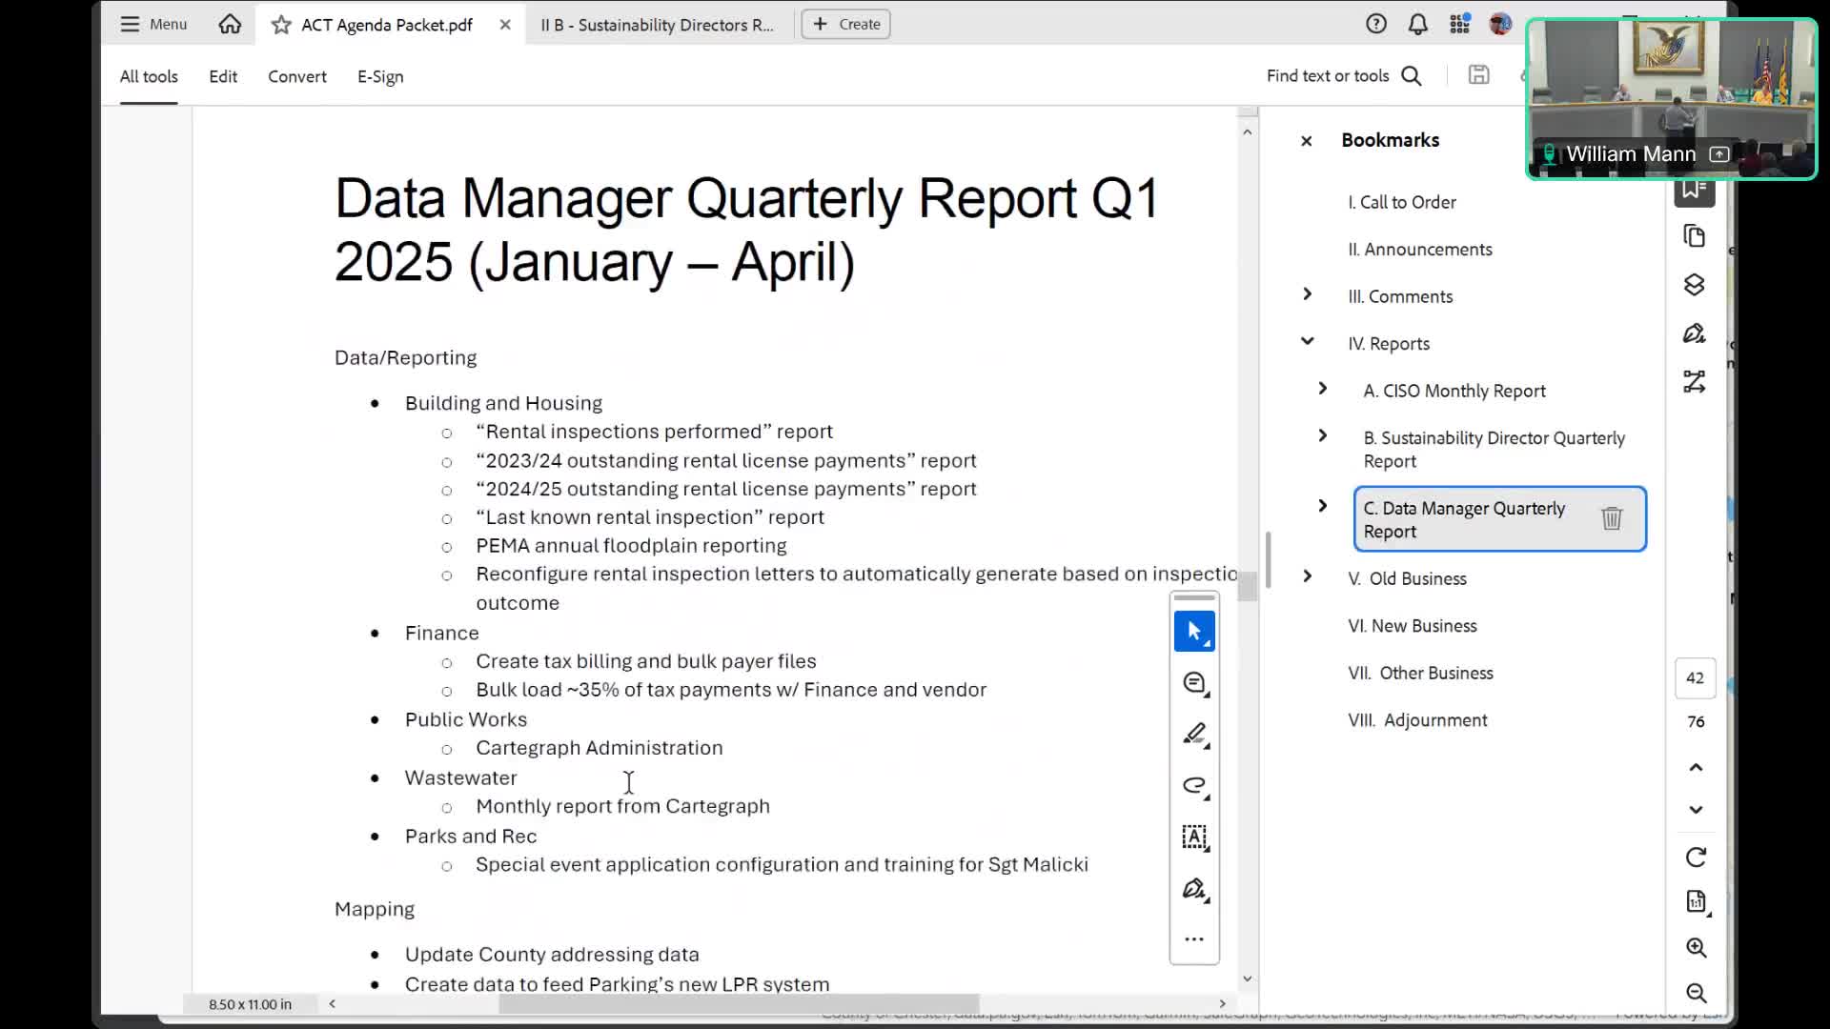
Task: Click the horizontal scrollbar thumb
Action: click(739, 1003)
